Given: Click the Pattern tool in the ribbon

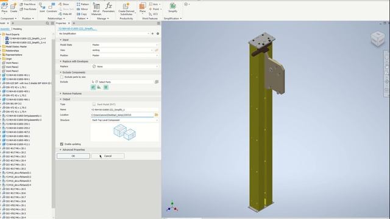Looking at the screenshot, I should [83, 4].
